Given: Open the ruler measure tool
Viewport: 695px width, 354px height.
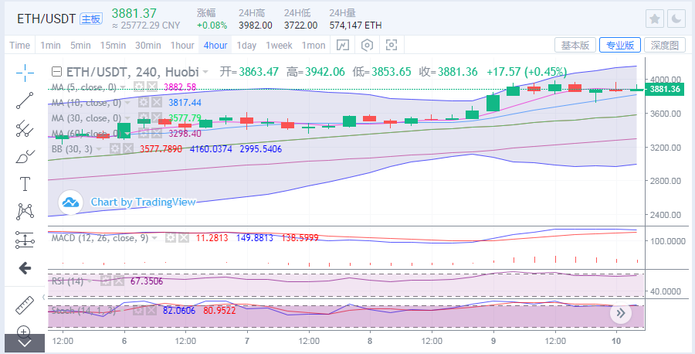Looking at the screenshot, I should click(x=25, y=305).
